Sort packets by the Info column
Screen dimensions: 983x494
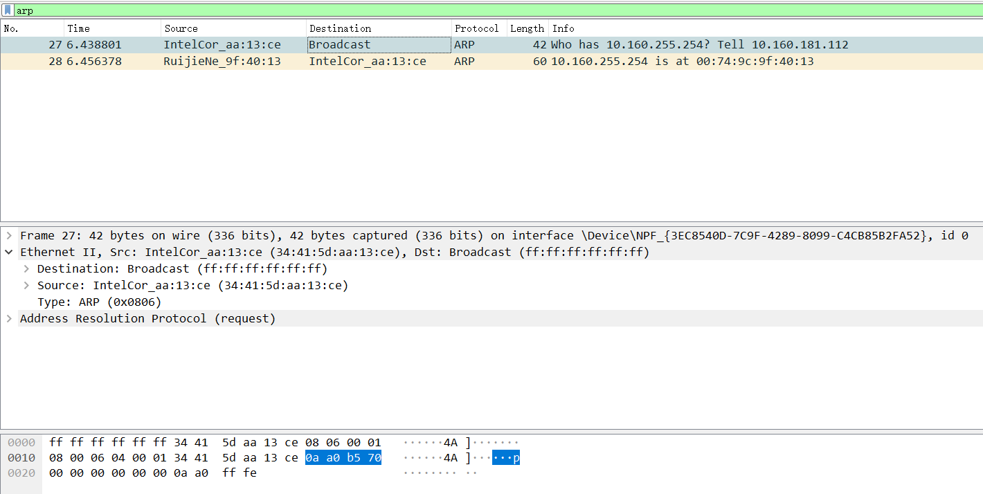point(766,28)
